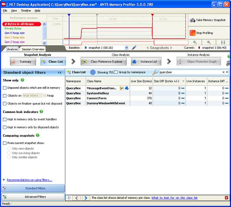Select Only zombie objects radio button

point(9,157)
